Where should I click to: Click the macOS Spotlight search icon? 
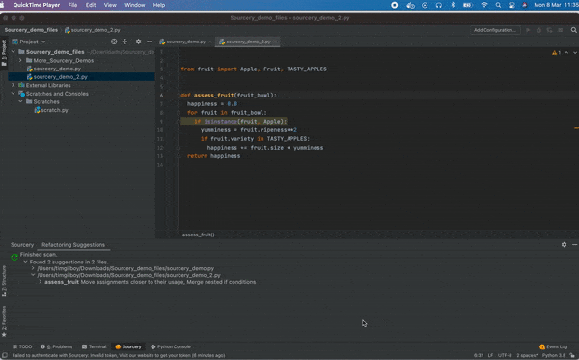click(x=498, y=5)
